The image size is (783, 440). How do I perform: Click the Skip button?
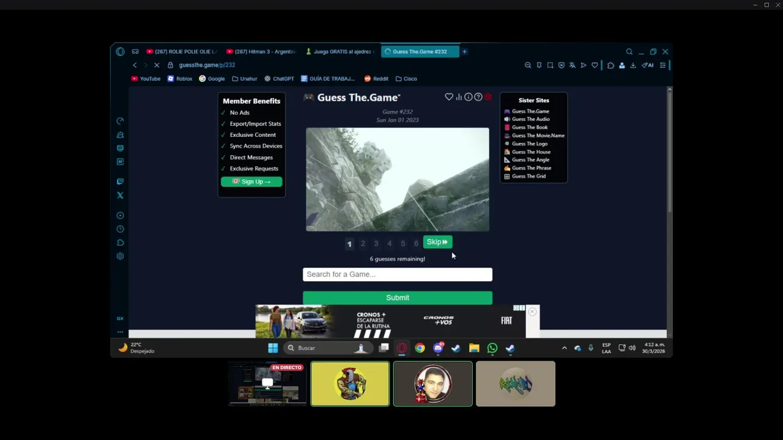tap(437, 242)
